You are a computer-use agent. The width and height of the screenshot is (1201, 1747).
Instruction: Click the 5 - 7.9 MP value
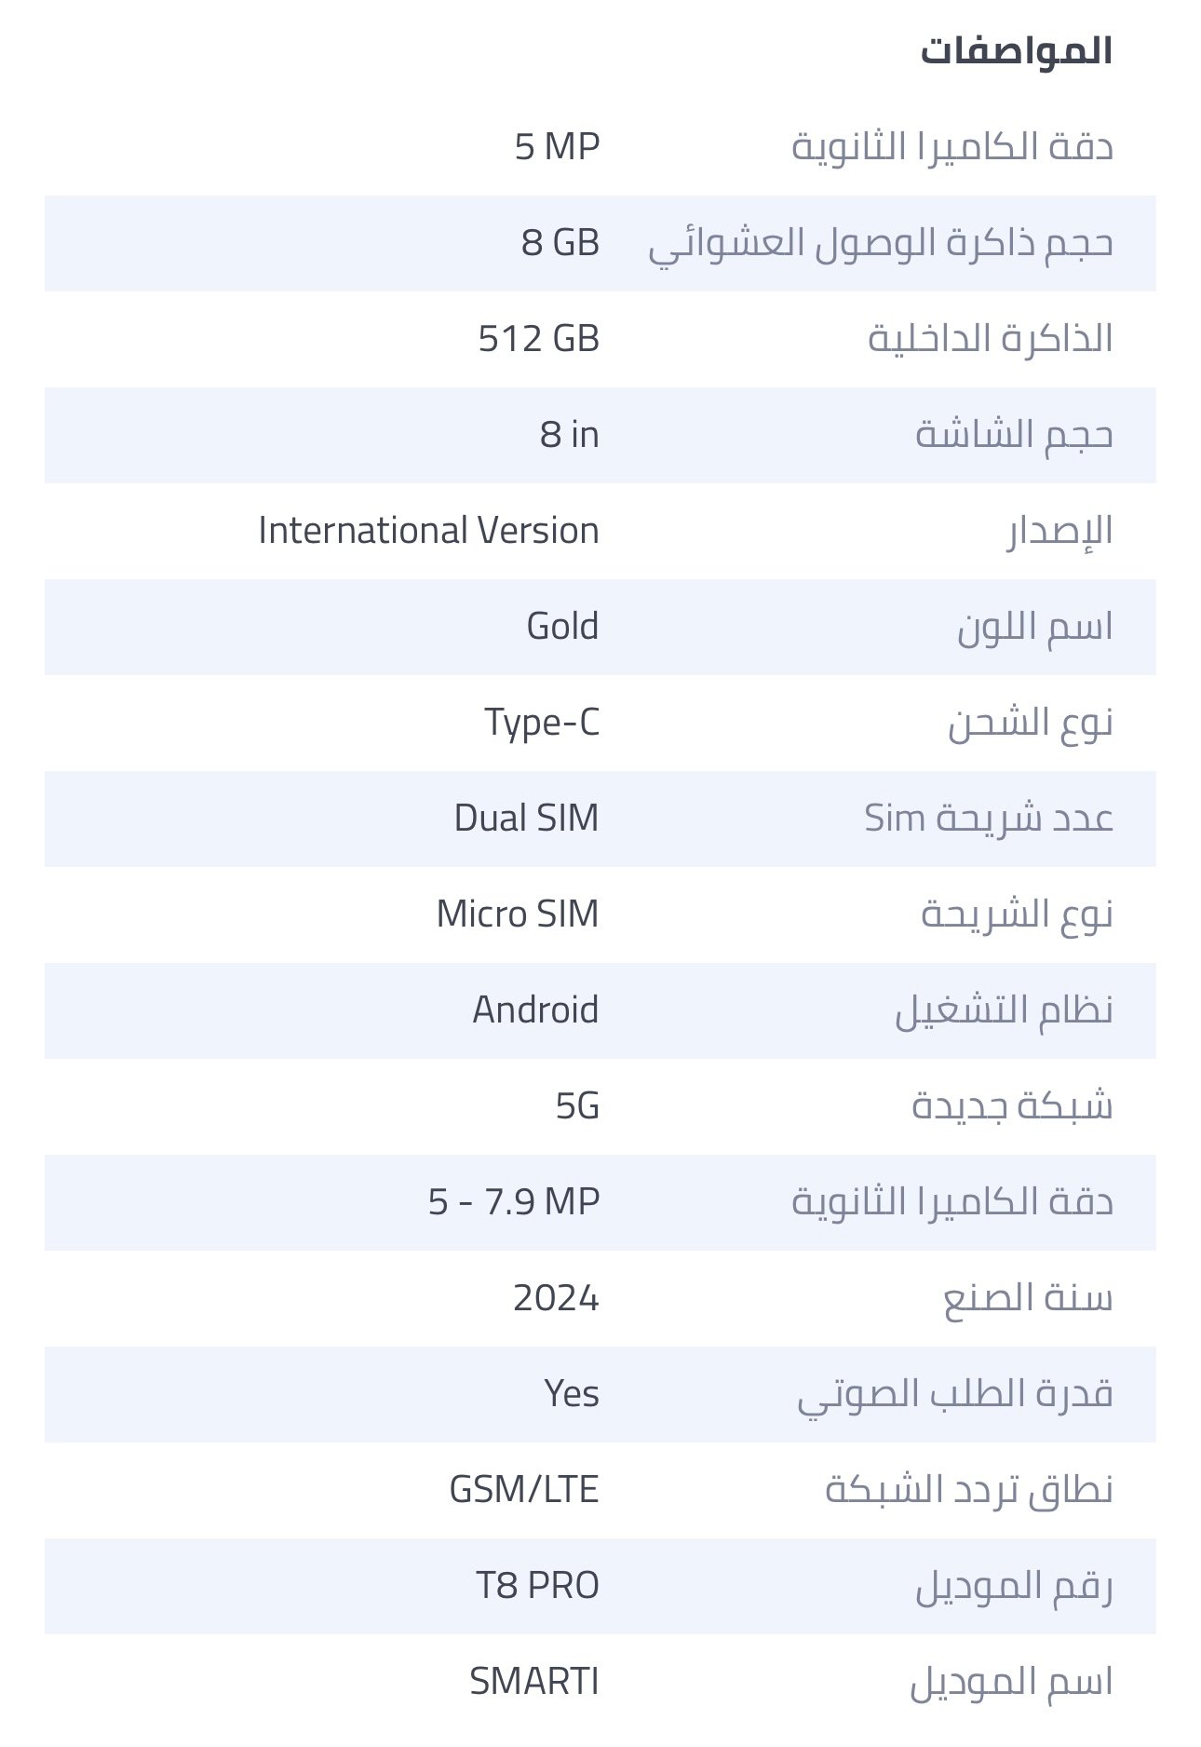pos(514,1201)
